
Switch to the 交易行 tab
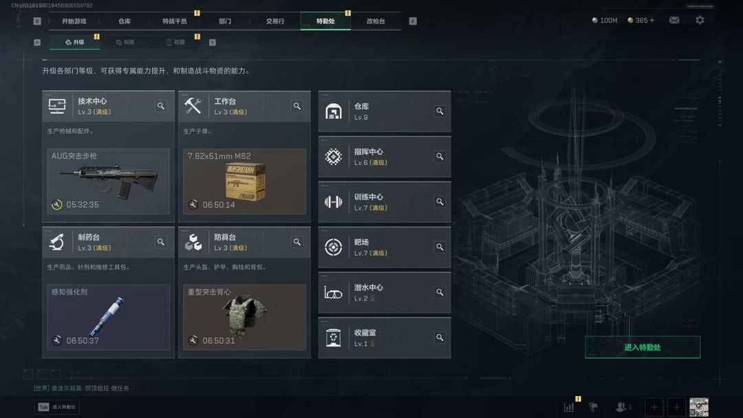(x=275, y=21)
